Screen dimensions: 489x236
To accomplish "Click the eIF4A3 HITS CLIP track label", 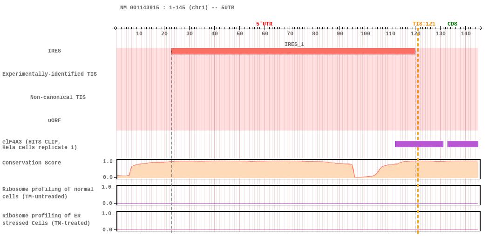I will pyautogui.click(x=40, y=144).
